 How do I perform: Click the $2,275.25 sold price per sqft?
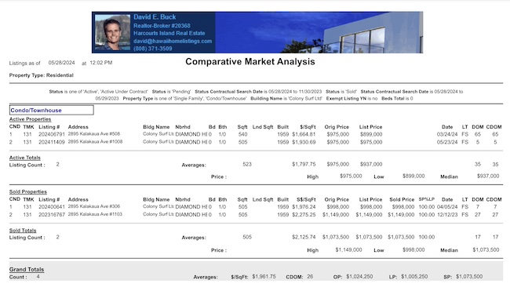click(304, 215)
